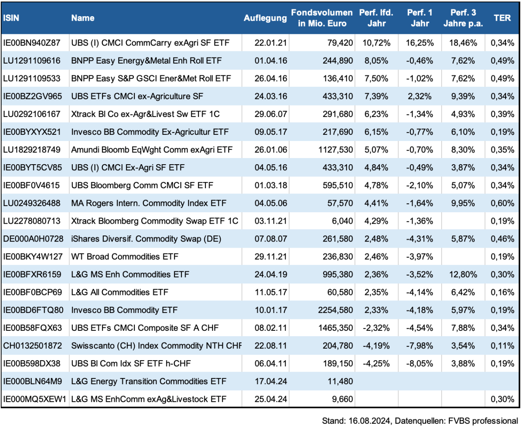Click the WT Broad Commodities ETF name
Viewport: 521px width, 440px height.
125,257
